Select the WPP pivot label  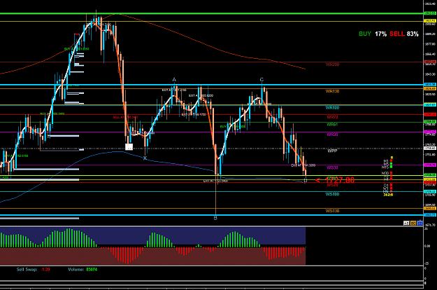(x=332, y=151)
